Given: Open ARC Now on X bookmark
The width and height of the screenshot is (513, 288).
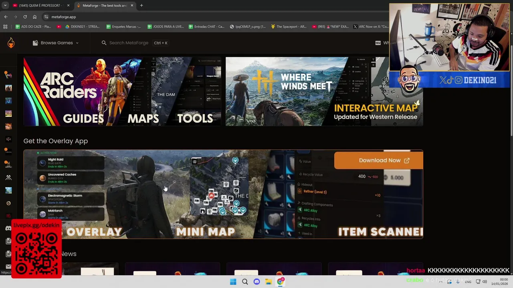Looking at the screenshot, I should [371, 27].
